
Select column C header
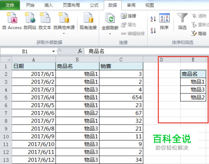point(121,60)
